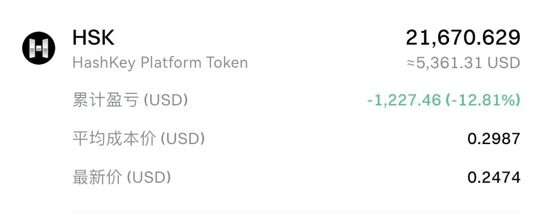Open the HSK ticker name
Viewport: 543px width, 215px height.
[93, 38]
